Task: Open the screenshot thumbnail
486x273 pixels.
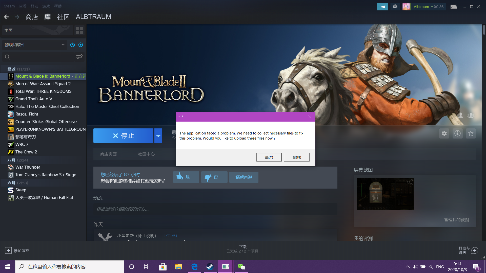Action: coord(385,194)
